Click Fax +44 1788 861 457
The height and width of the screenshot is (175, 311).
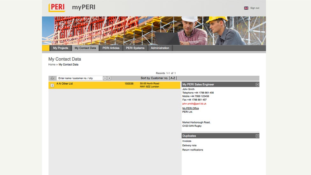[194, 100]
